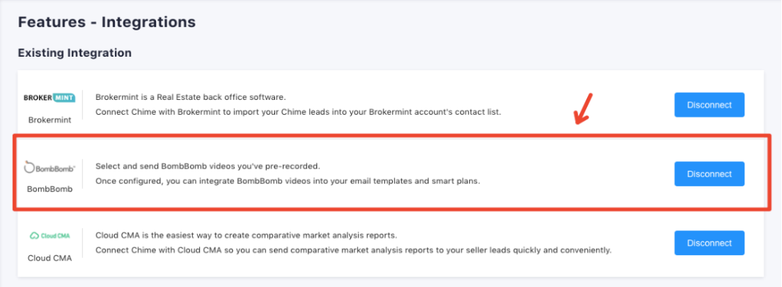Click the "Connect Chime with Brokermint" description line
The image size is (782, 287).
[x=298, y=112]
